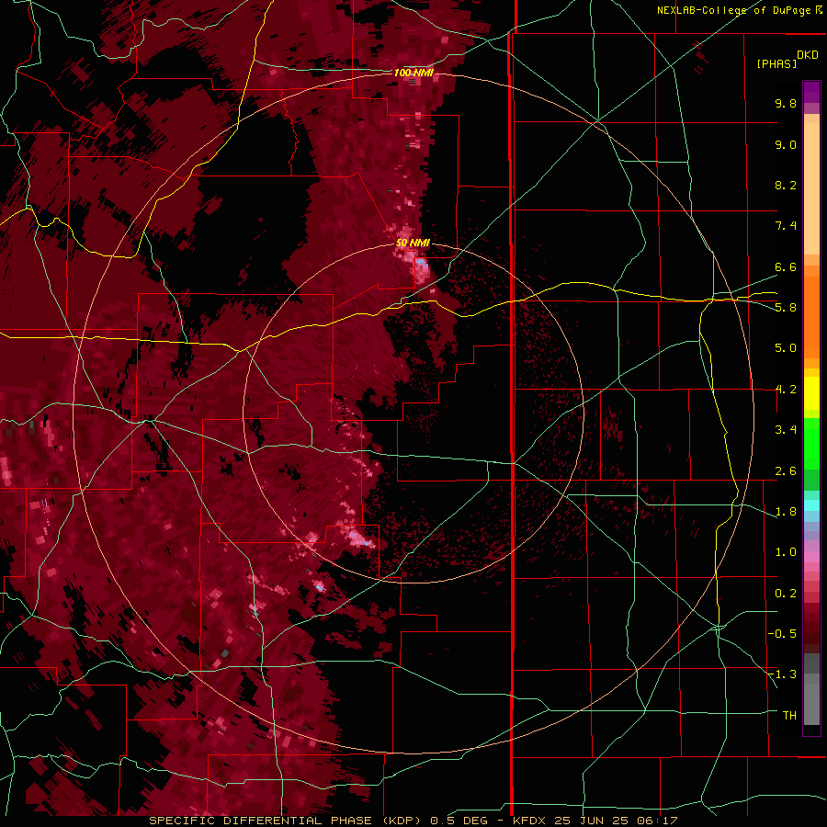This screenshot has width=827, height=827.
Task: Click the 9.0 value on the scale
Action: pyautogui.click(x=786, y=144)
